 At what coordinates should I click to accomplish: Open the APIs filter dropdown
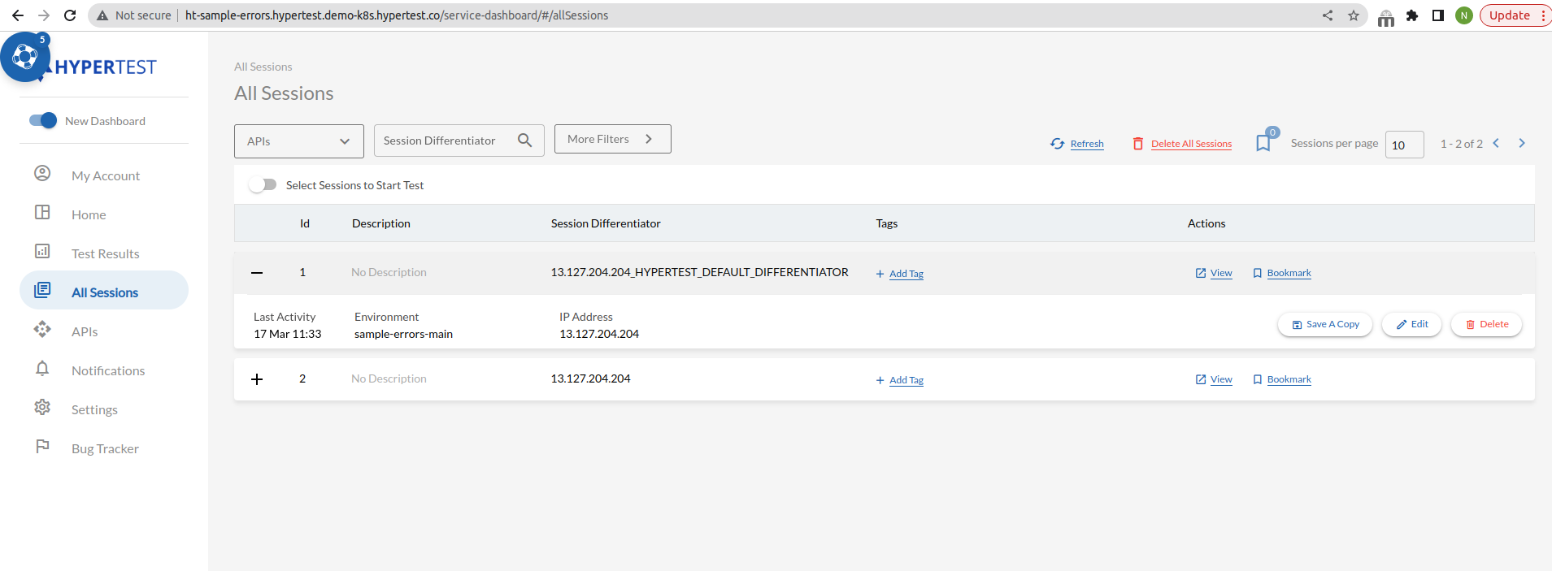[x=299, y=141]
